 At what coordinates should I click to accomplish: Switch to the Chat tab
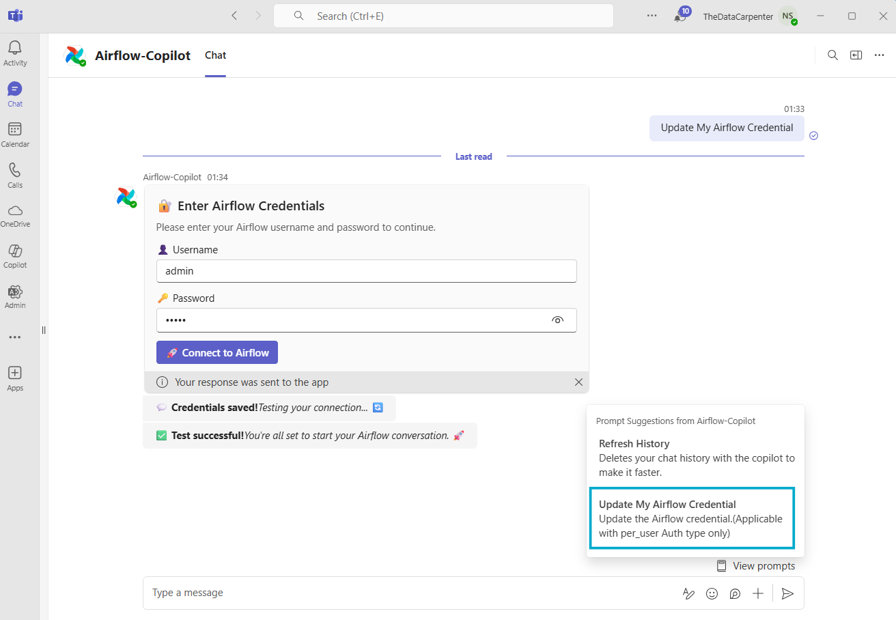(215, 55)
